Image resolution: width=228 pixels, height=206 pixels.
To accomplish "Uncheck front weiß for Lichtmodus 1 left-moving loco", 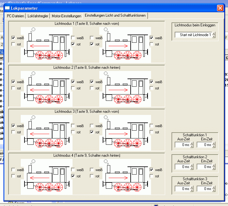I will [x=13, y=38].
